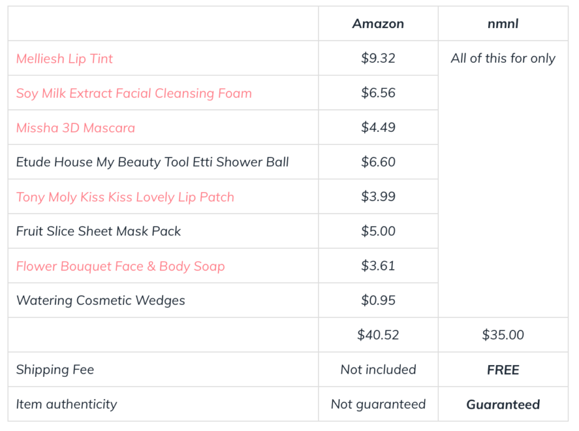Select the nmnl column header
Screen dimensions: 579x431
click(502, 24)
